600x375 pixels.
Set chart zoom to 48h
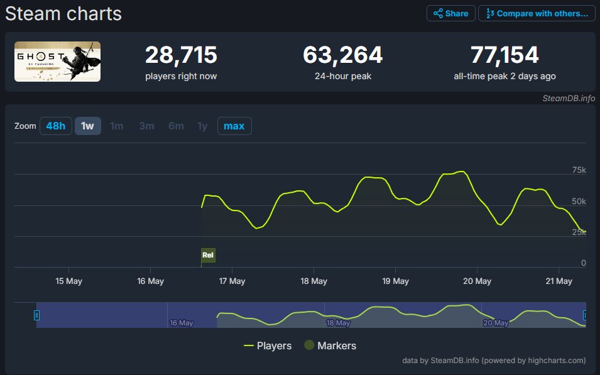pyautogui.click(x=56, y=126)
